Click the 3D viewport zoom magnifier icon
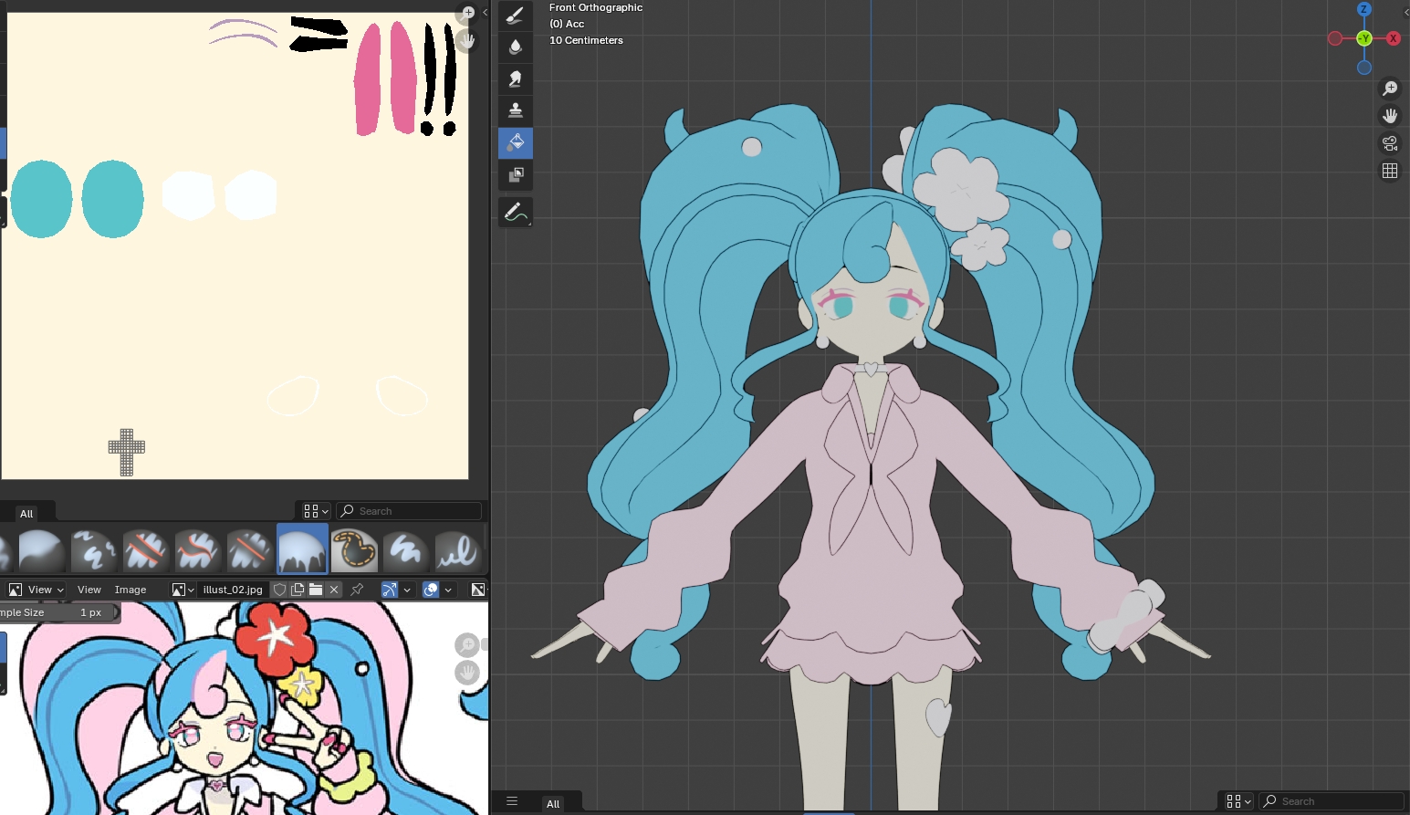 (x=1390, y=89)
